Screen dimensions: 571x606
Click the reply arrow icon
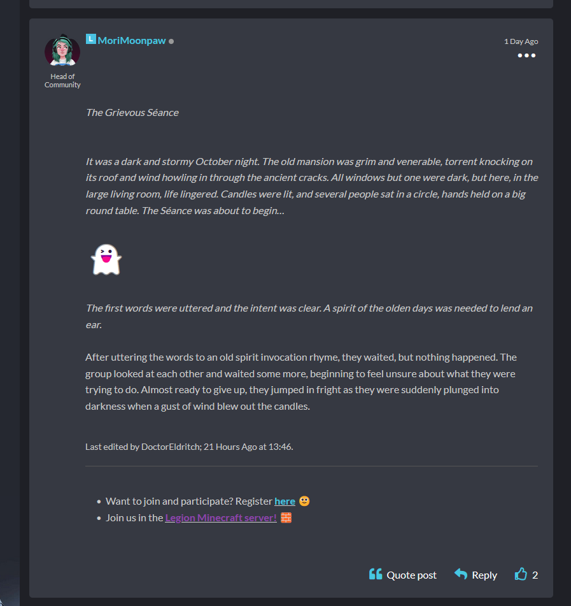click(460, 574)
